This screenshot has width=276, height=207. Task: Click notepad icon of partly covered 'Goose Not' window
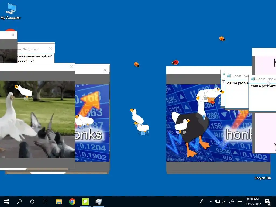tap(229, 76)
